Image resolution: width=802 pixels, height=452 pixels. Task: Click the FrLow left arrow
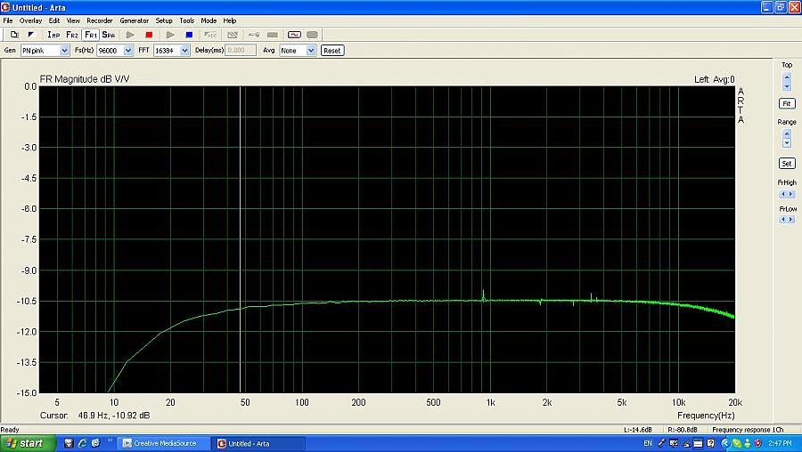pyautogui.click(x=782, y=220)
